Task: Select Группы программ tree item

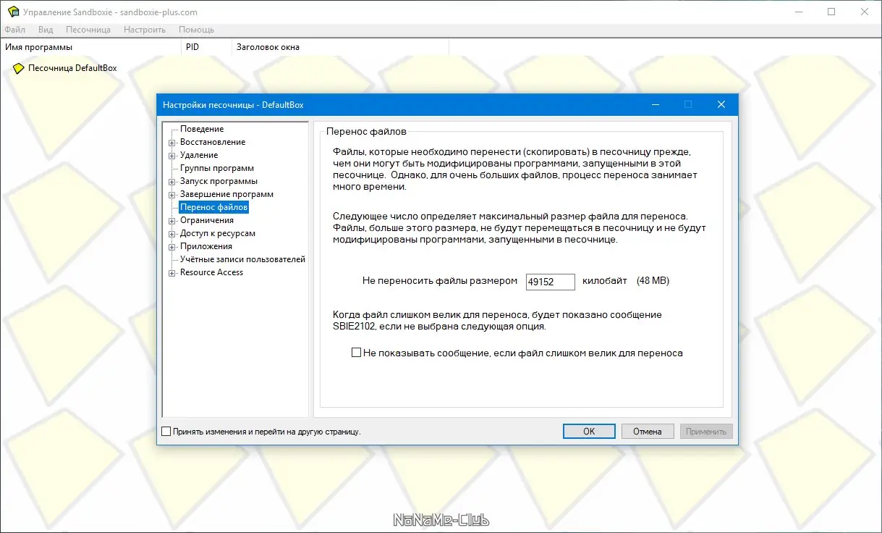Action: click(x=217, y=168)
